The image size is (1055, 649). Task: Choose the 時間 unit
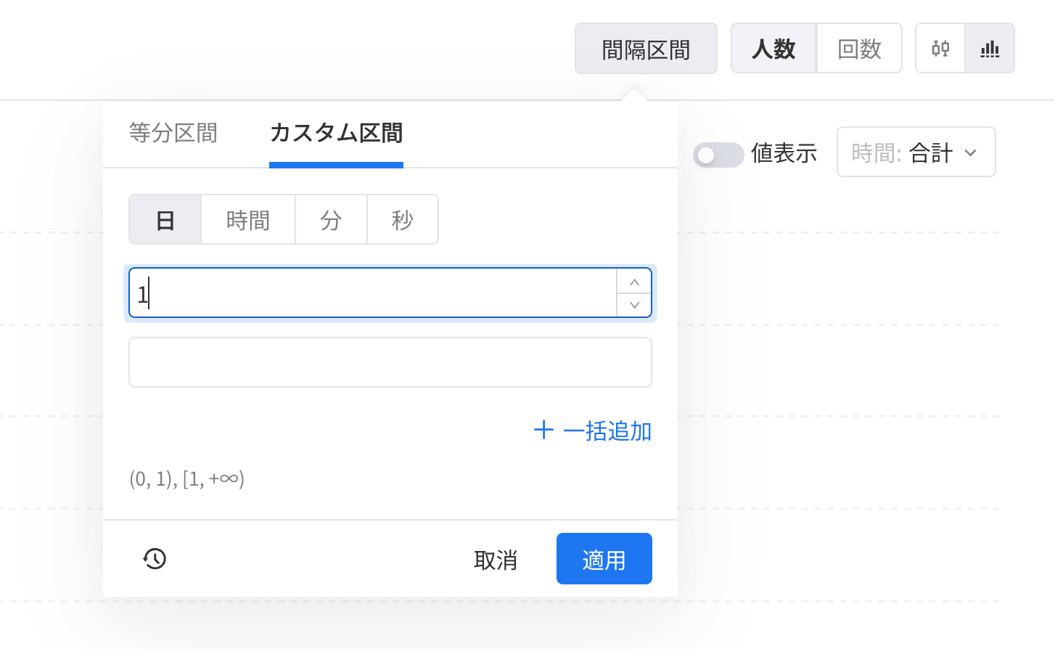pyautogui.click(x=248, y=220)
